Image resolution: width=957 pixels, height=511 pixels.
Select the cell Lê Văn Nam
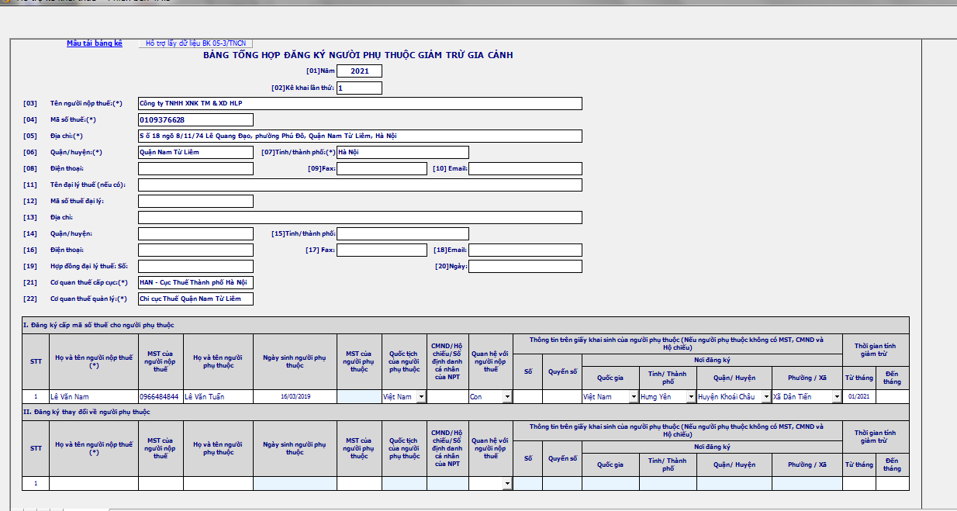94,396
